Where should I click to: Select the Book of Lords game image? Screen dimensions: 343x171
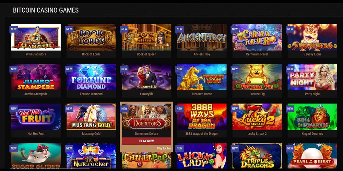click(91, 37)
